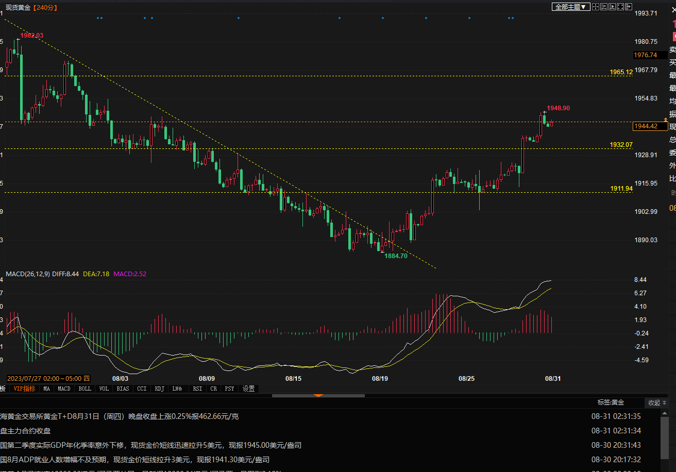Click the 1993.71 top price axis value

pos(646,13)
